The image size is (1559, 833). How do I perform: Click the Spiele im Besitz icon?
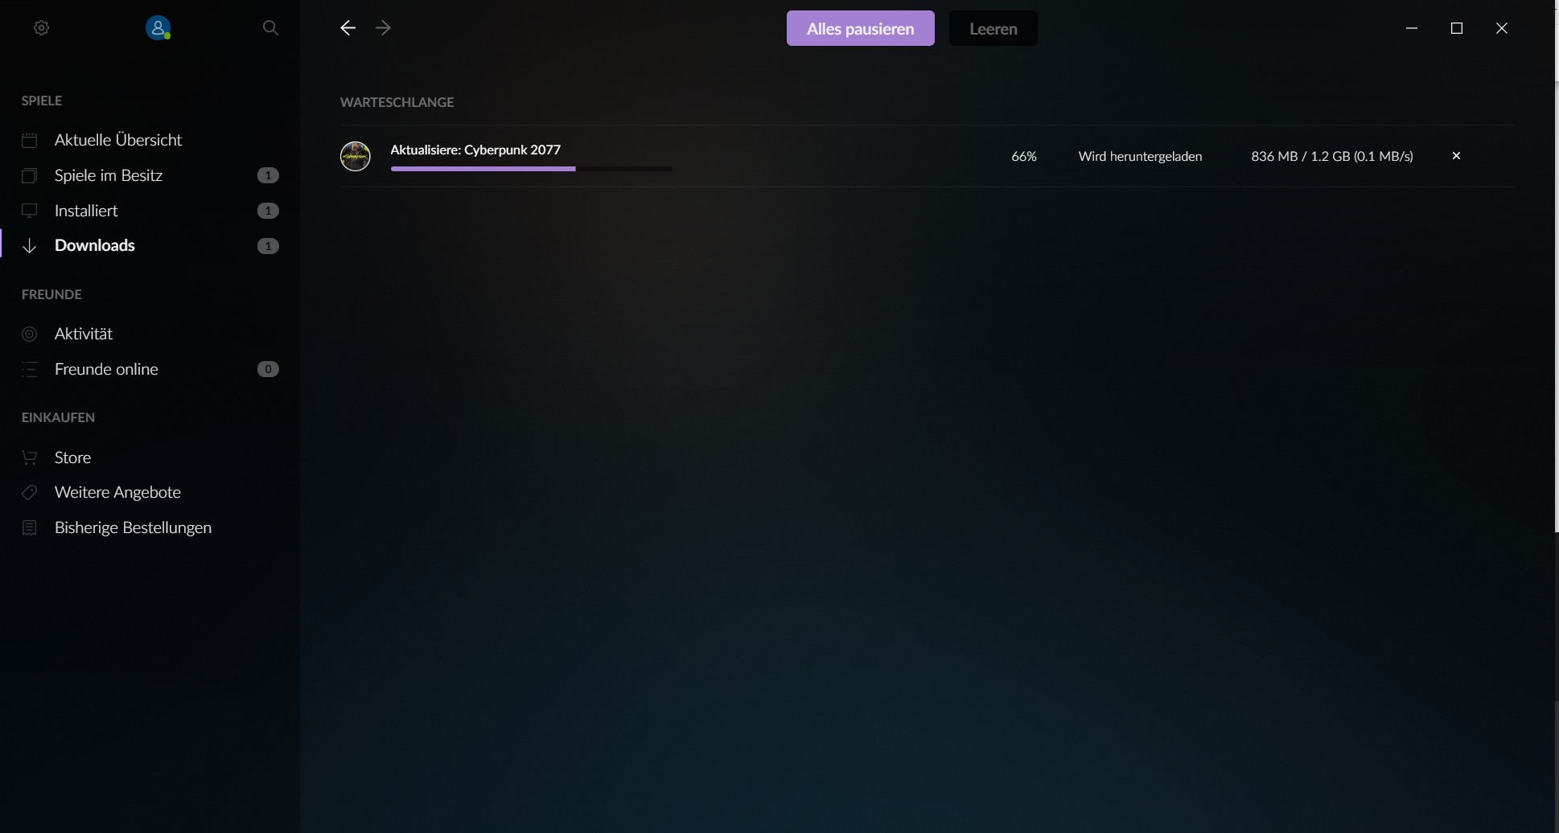tap(30, 175)
